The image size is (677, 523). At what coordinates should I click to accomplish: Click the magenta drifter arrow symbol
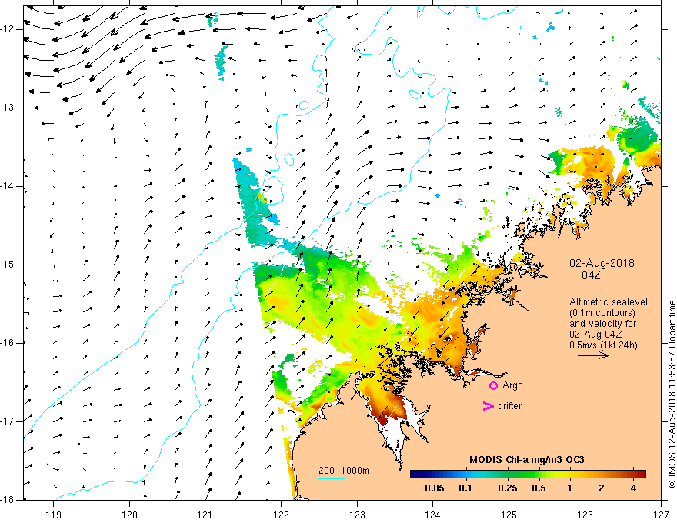click(488, 406)
